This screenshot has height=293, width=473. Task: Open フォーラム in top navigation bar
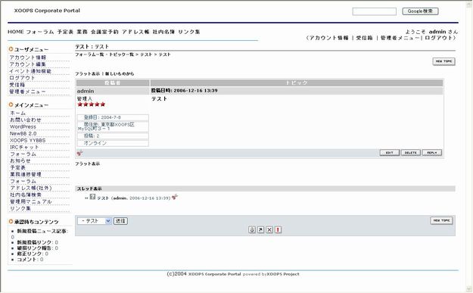click(40, 32)
